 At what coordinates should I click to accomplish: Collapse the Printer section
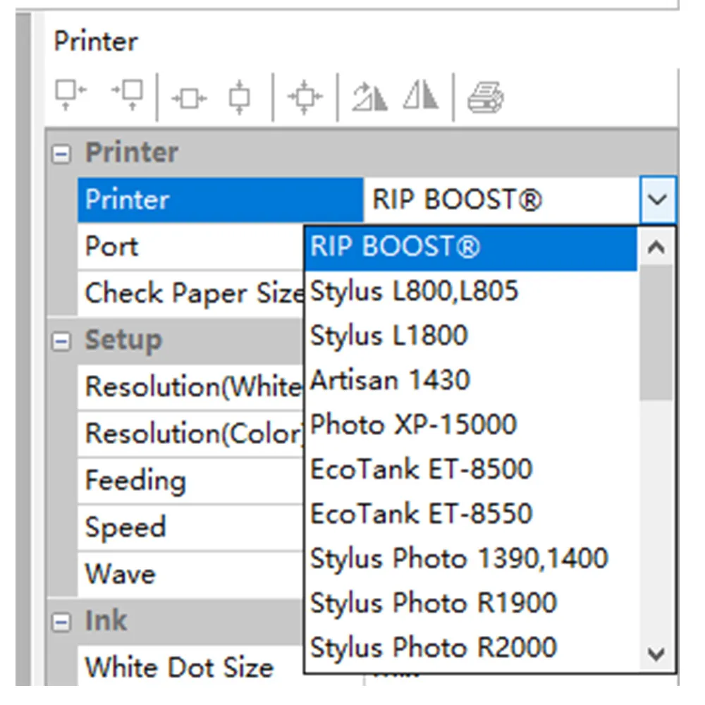tap(62, 154)
